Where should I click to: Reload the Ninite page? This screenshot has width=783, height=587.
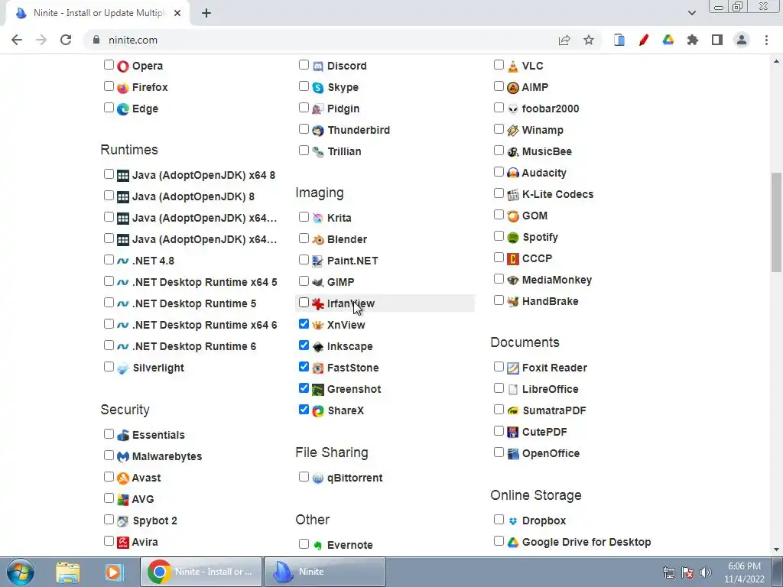click(x=66, y=40)
